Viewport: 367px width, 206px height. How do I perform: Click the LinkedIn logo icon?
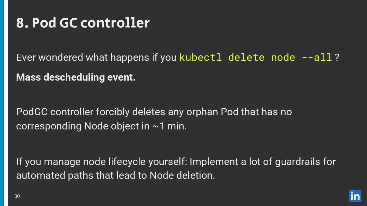(x=355, y=196)
